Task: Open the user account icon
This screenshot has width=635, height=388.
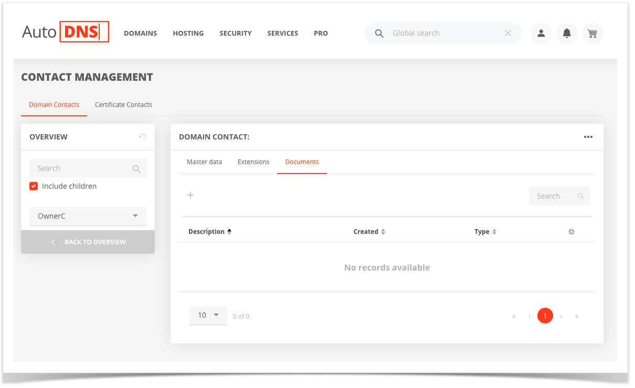Action: click(541, 33)
